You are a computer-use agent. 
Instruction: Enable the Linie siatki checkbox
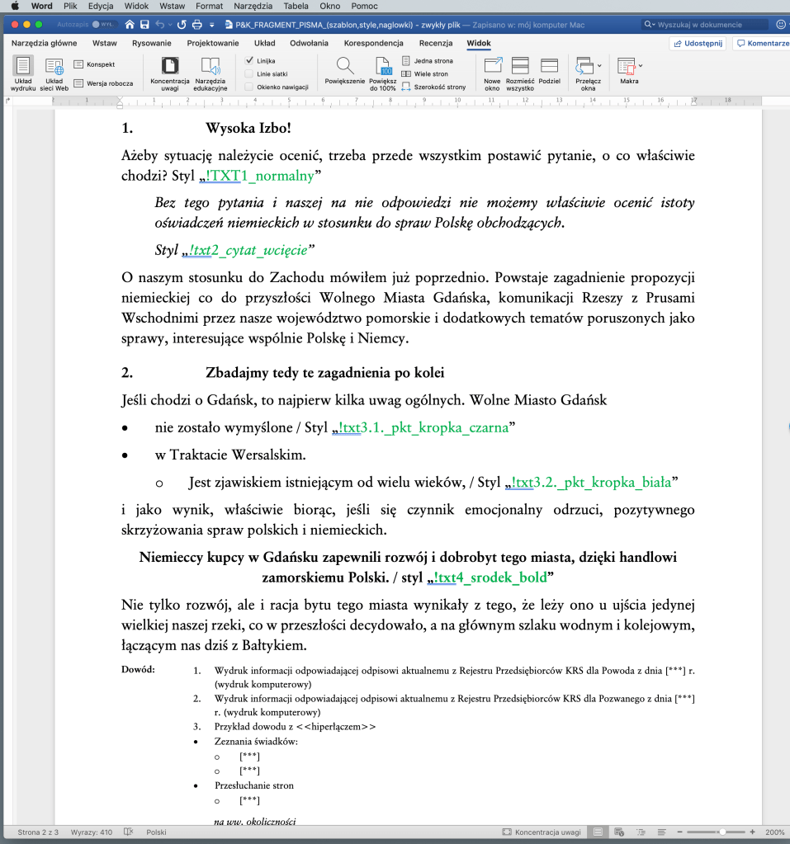coord(250,74)
